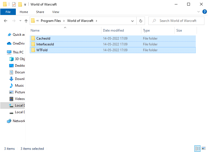Open Help with the question mark icon
Screen dimensions: 208x152
204,12
